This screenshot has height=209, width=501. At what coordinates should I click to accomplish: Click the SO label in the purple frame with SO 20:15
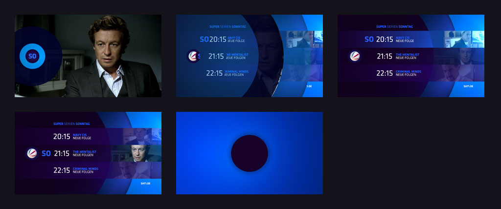tap(369, 39)
